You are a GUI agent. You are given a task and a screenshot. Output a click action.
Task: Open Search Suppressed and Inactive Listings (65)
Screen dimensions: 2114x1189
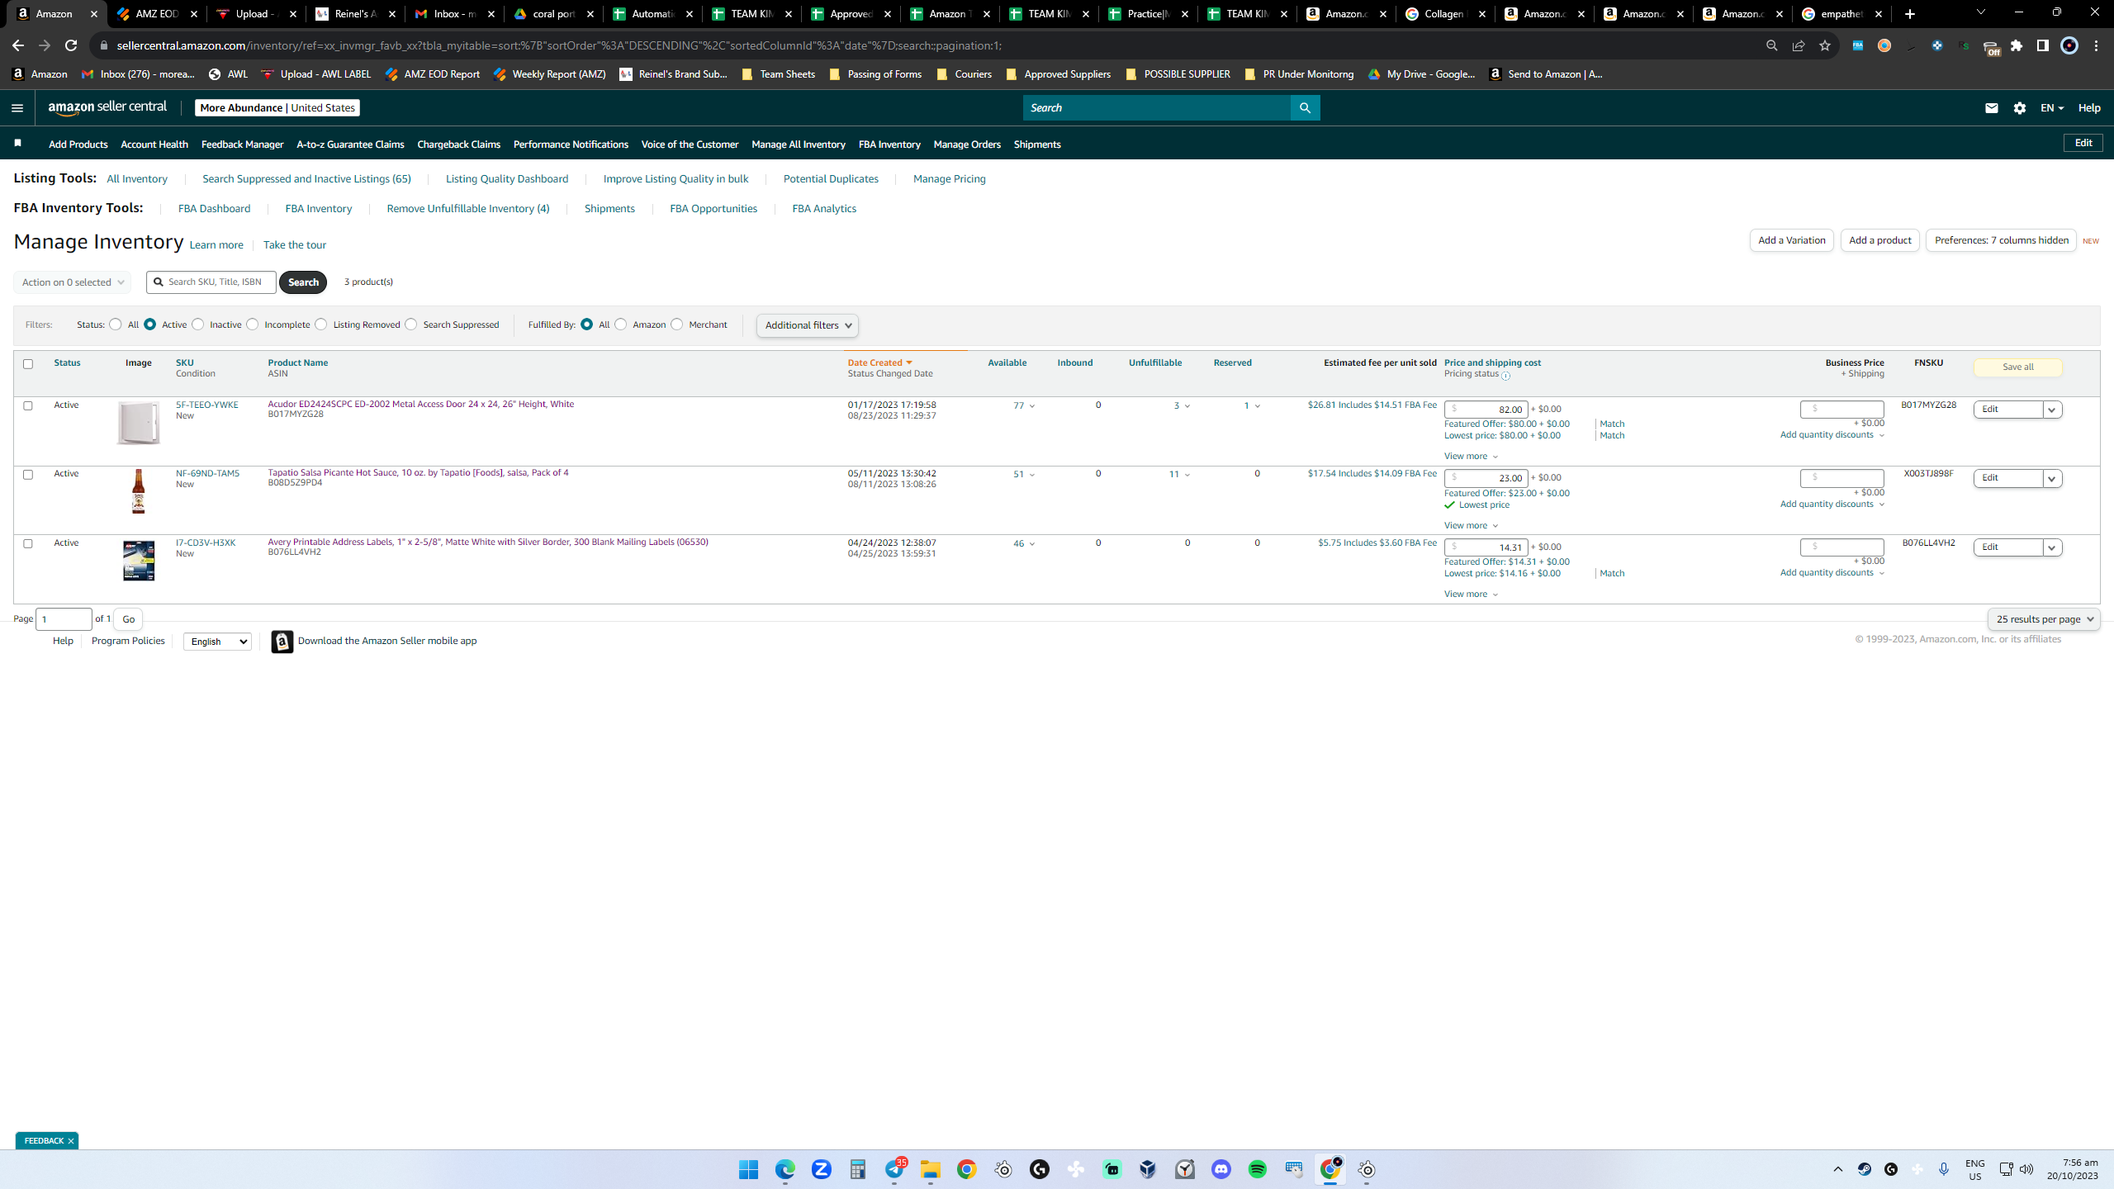tap(306, 179)
